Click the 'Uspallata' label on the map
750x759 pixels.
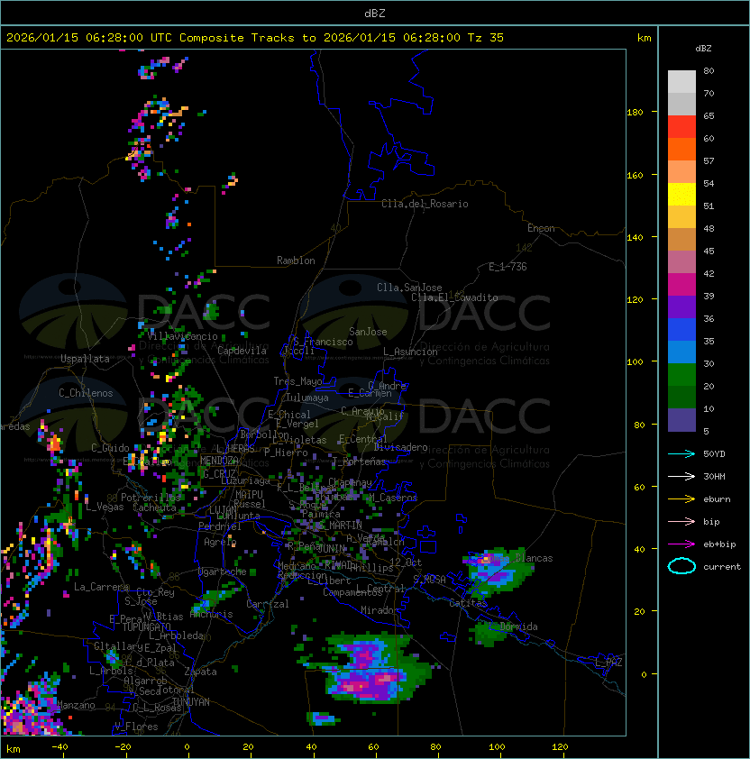tap(86, 359)
